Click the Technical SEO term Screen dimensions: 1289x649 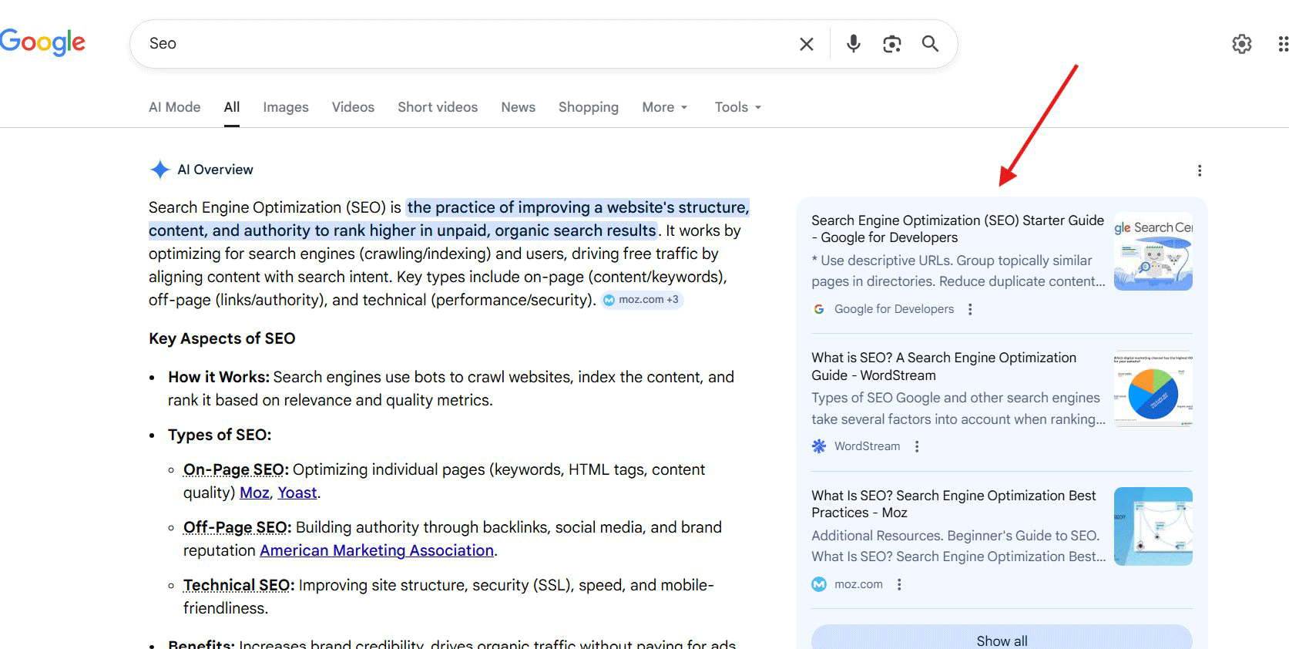click(237, 585)
